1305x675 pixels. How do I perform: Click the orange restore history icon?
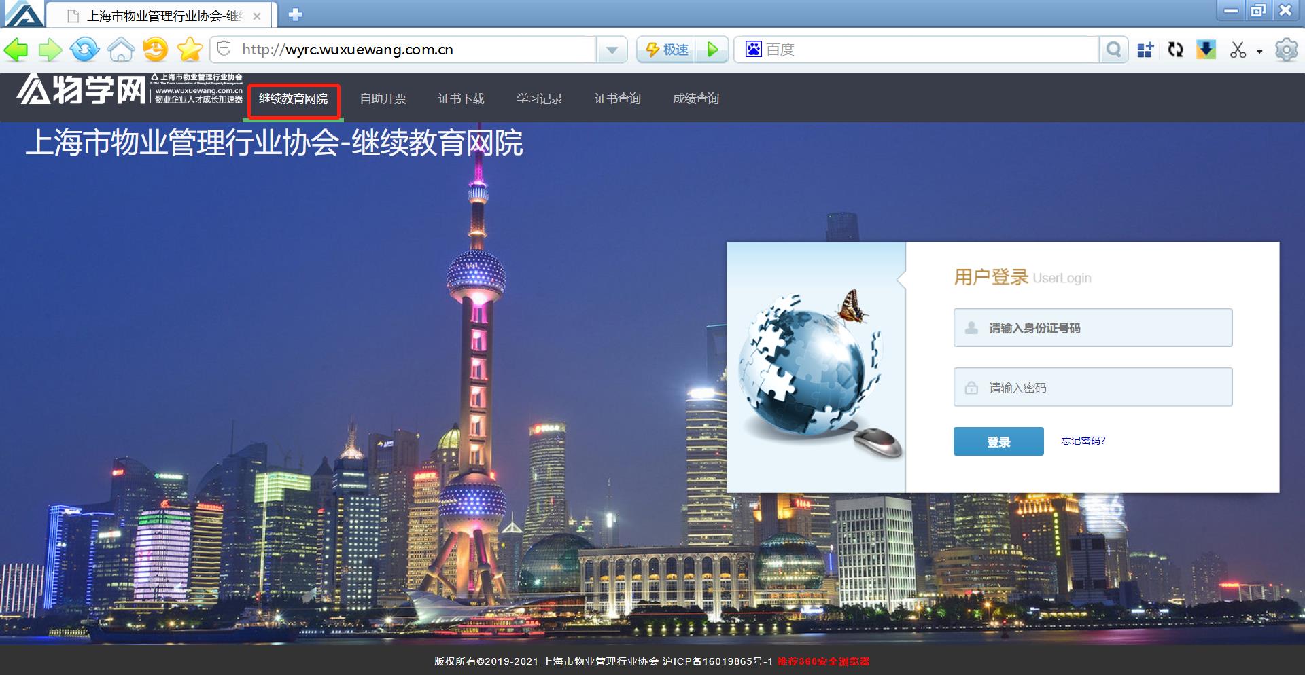(x=156, y=50)
